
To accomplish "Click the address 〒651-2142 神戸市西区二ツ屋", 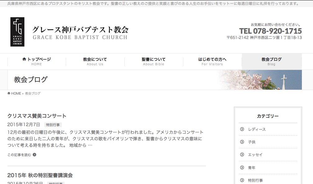I will coord(264,38).
